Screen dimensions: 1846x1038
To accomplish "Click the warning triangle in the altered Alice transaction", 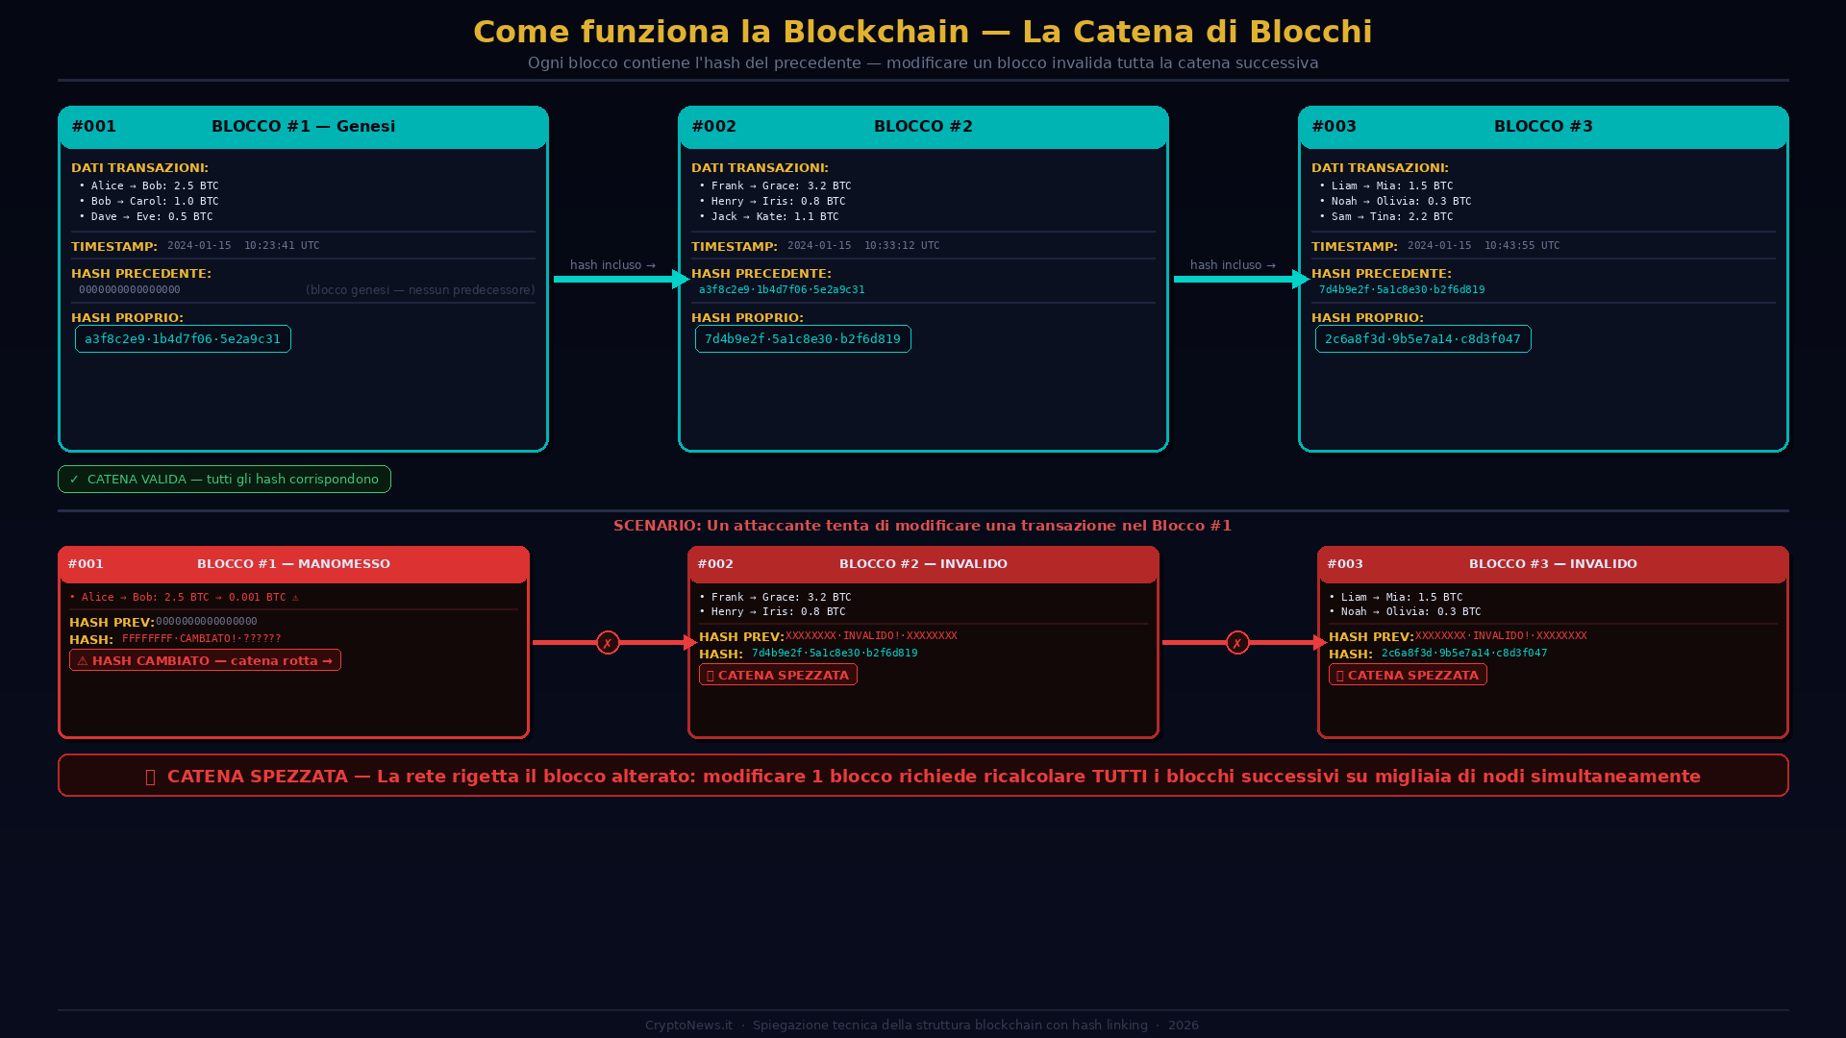I will coord(296,597).
